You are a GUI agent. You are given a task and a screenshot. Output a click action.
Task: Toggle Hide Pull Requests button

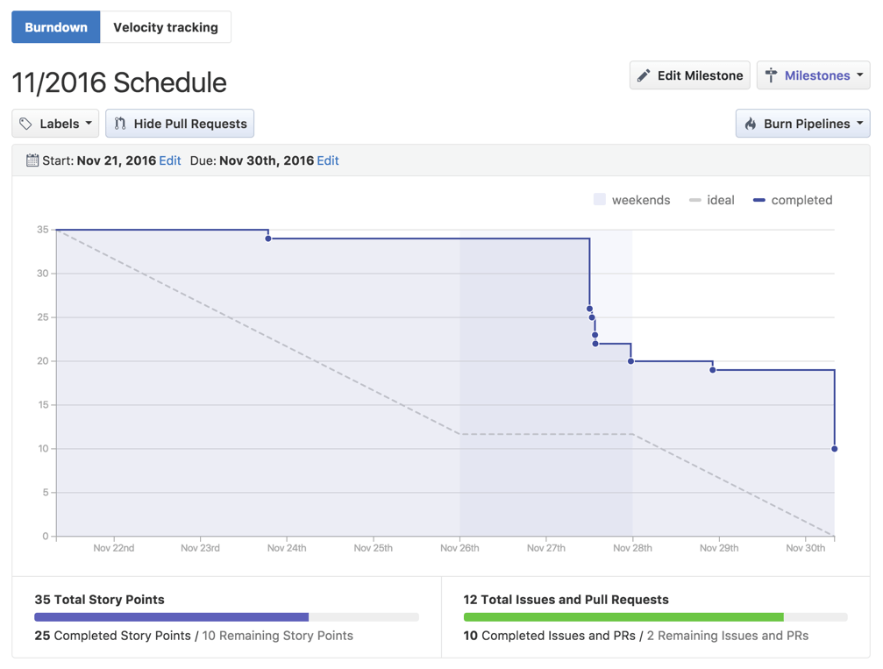[180, 124]
